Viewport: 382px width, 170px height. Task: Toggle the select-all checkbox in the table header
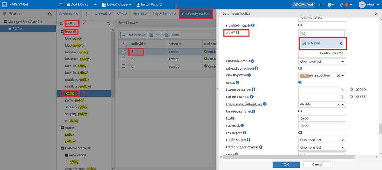pos(124,44)
